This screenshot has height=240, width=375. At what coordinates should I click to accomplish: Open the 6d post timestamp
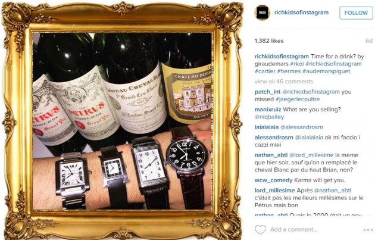(369, 41)
